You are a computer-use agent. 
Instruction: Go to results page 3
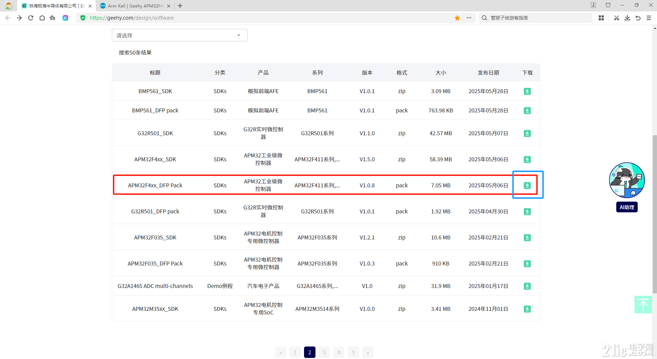coord(324,352)
